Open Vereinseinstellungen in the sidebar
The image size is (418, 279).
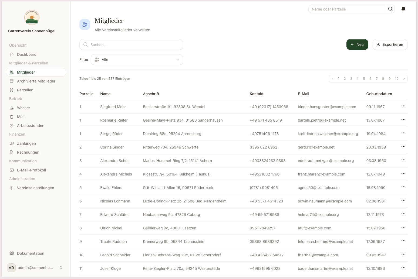click(36, 188)
